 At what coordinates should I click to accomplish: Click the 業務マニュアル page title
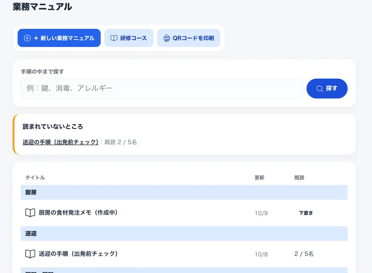click(x=42, y=7)
